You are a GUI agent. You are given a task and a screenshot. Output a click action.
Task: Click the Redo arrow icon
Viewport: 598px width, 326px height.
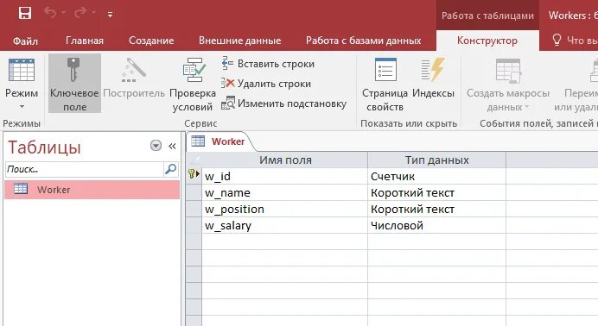(80, 13)
